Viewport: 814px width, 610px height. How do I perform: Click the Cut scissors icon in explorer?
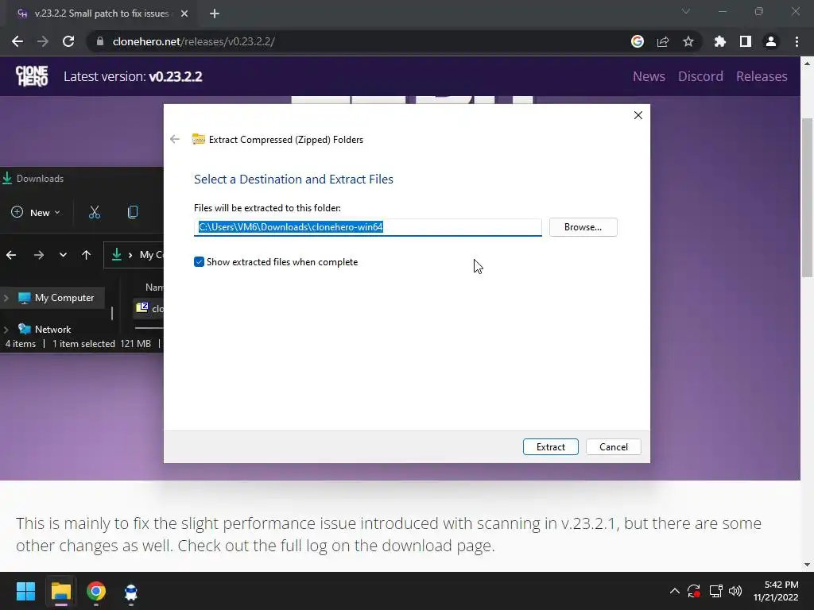click(x=95, y=212)
